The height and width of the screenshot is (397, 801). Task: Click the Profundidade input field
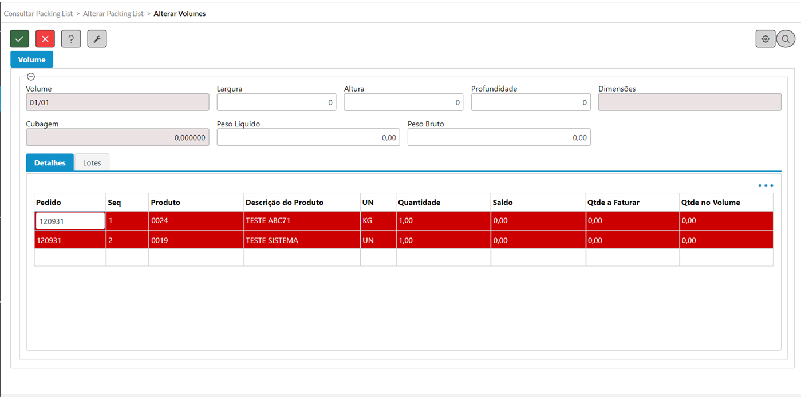coord(530,102)
